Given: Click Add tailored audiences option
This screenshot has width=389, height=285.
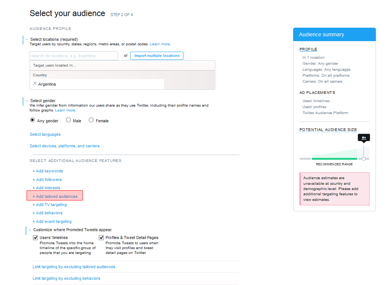Looking at the screenshot, I should 55,196.
